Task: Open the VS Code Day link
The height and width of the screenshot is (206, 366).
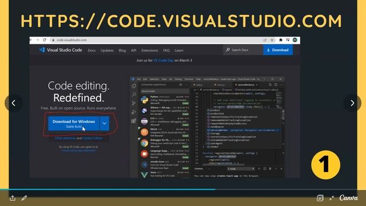Action: [x=164, y=61]
